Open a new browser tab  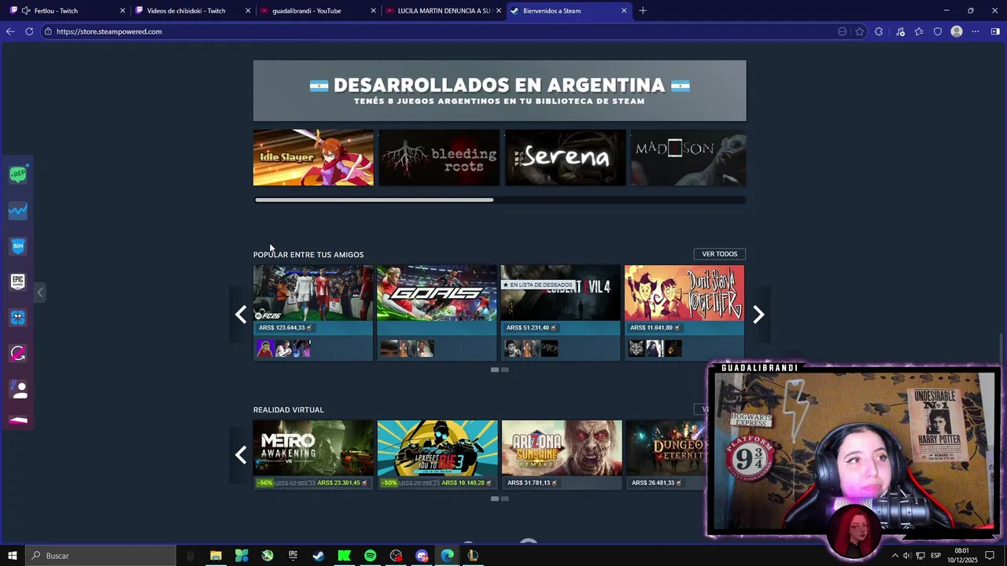point(643,11)
